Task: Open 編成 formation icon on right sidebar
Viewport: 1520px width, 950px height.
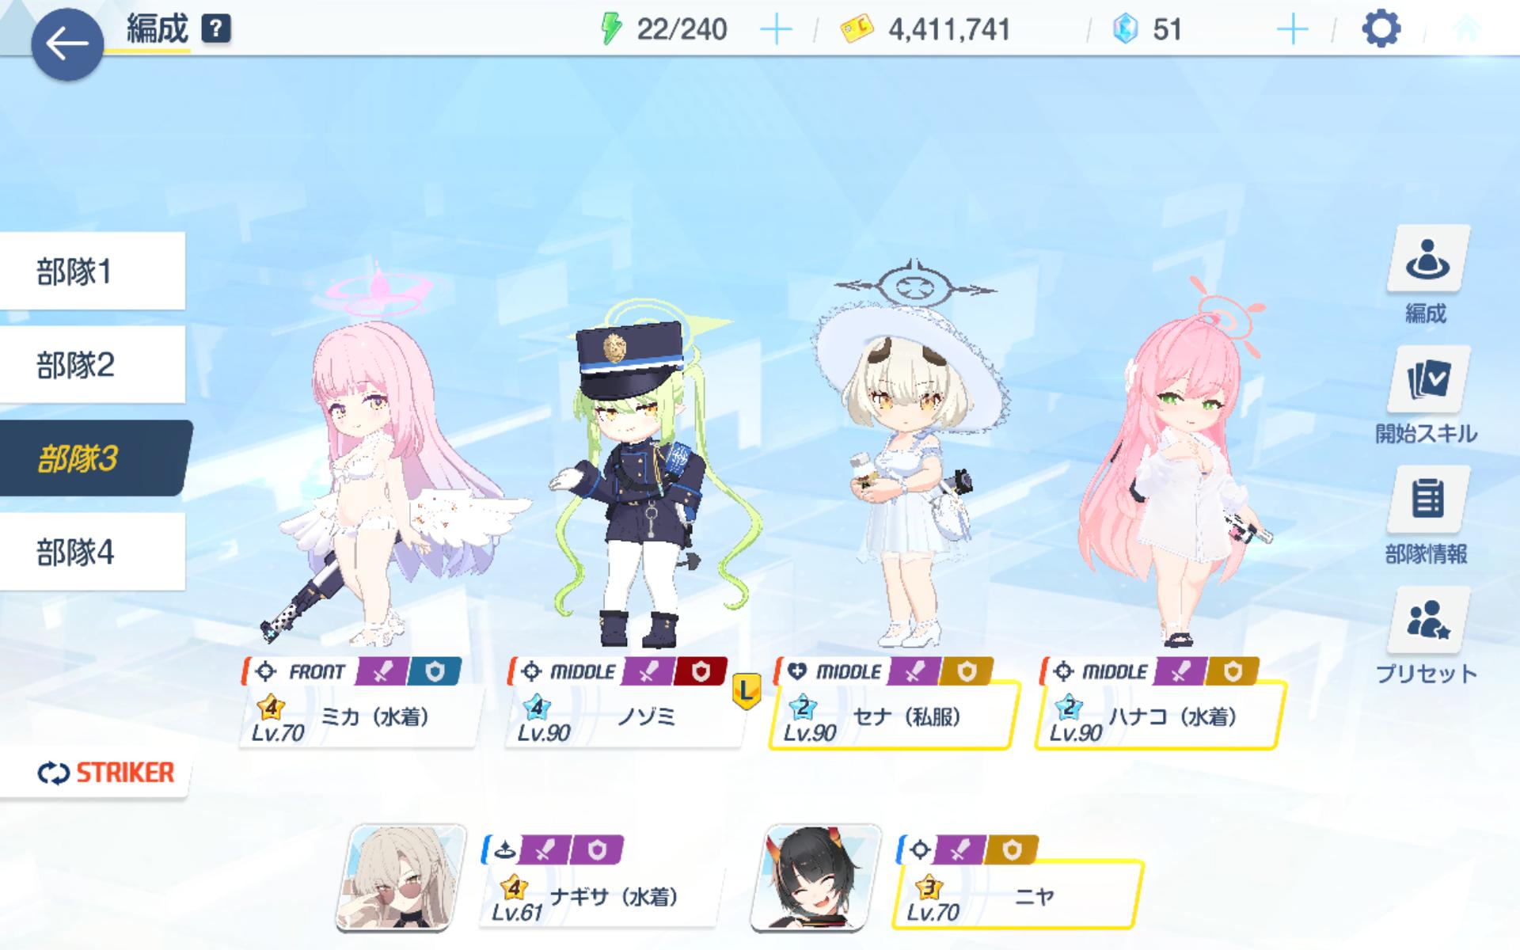Action: (1427, 259)
